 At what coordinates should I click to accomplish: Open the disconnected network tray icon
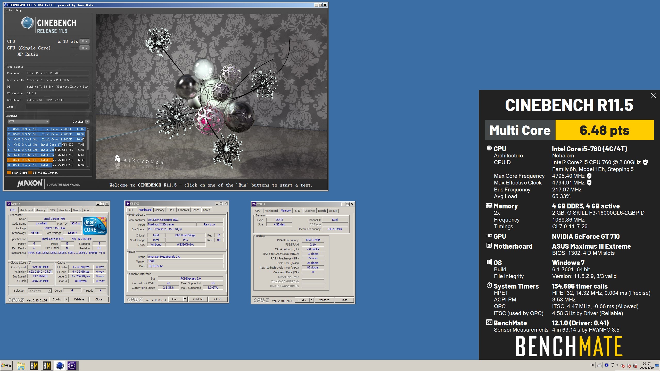pos(635,366)
